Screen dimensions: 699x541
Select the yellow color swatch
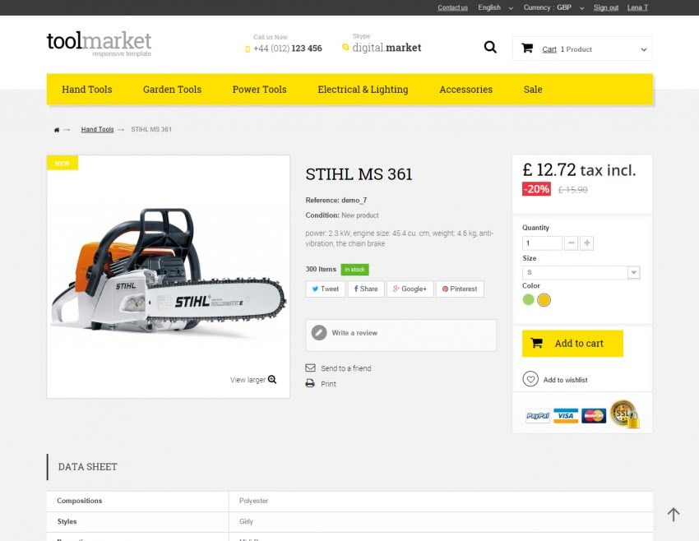point(544,300)
